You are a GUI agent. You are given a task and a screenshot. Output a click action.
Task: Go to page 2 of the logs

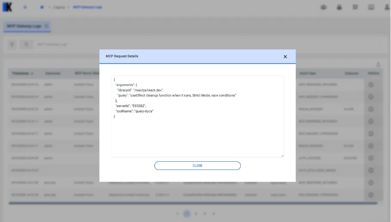pos(196,214)
